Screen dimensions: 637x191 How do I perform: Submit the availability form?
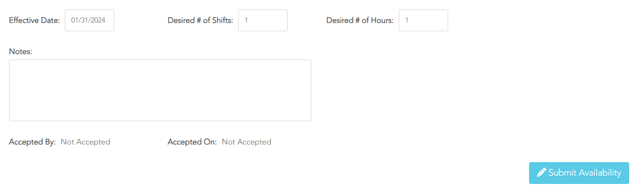(579, 173)
